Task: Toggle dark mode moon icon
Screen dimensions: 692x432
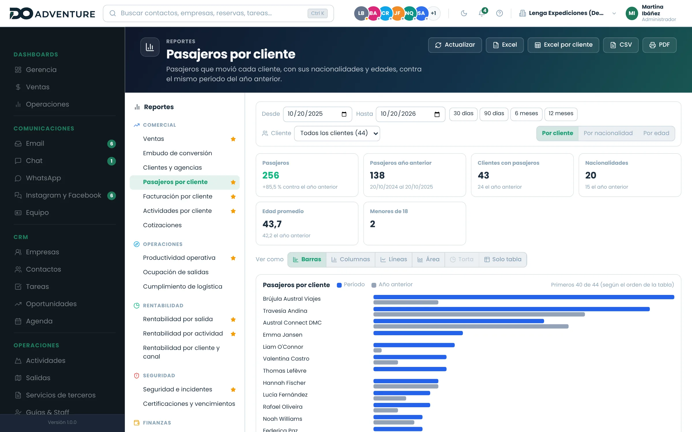Action: point(464,13)
